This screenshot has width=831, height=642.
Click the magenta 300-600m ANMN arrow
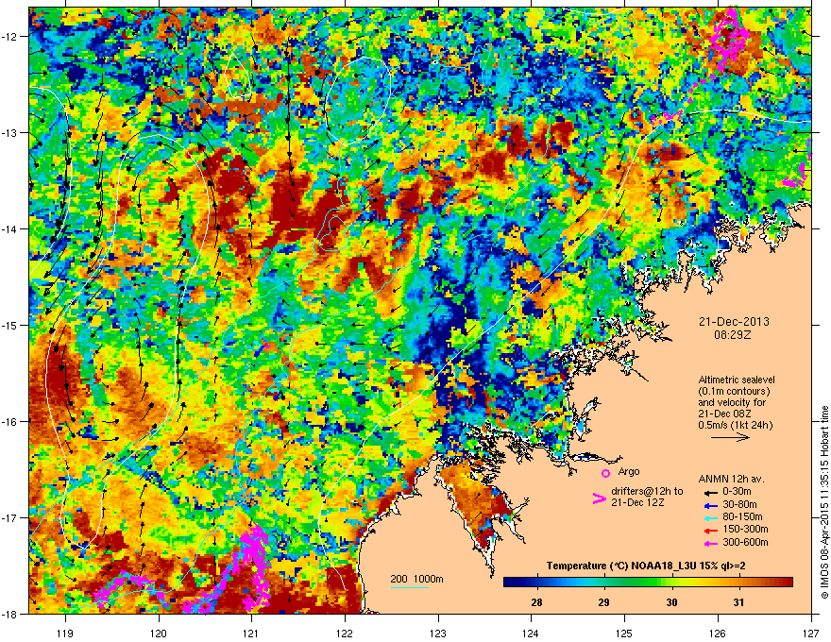pos(710,543)
